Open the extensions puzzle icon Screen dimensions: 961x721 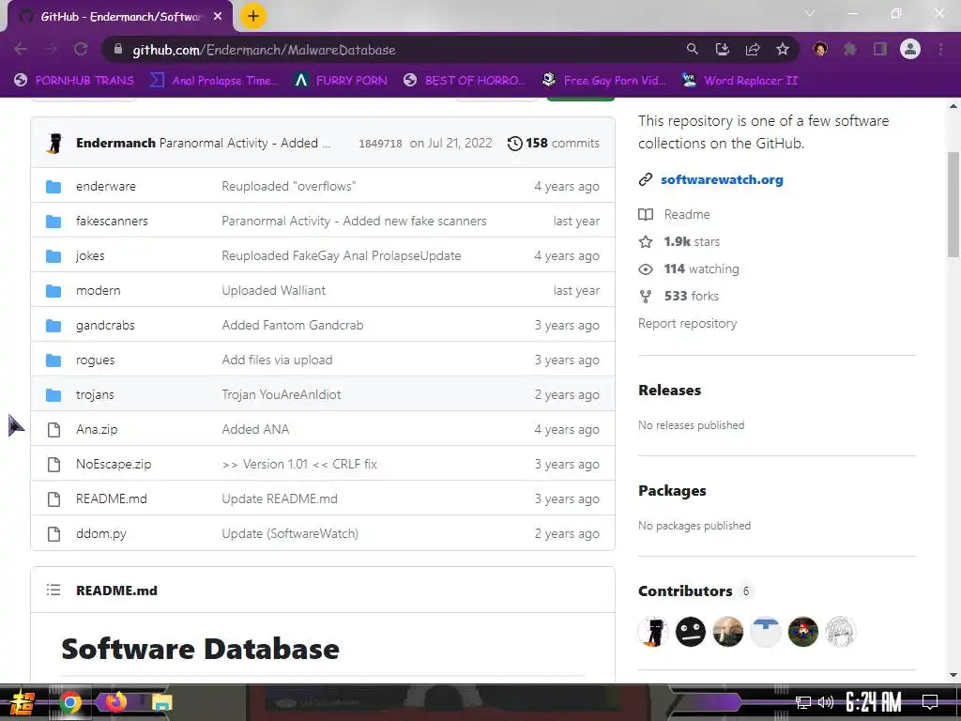pyautogui.click(x=850, y=49)
